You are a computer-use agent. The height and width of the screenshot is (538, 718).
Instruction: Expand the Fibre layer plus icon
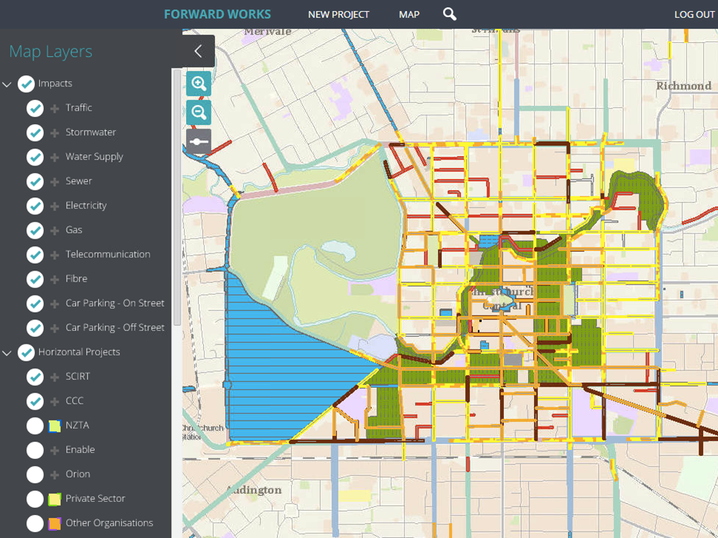55,279
